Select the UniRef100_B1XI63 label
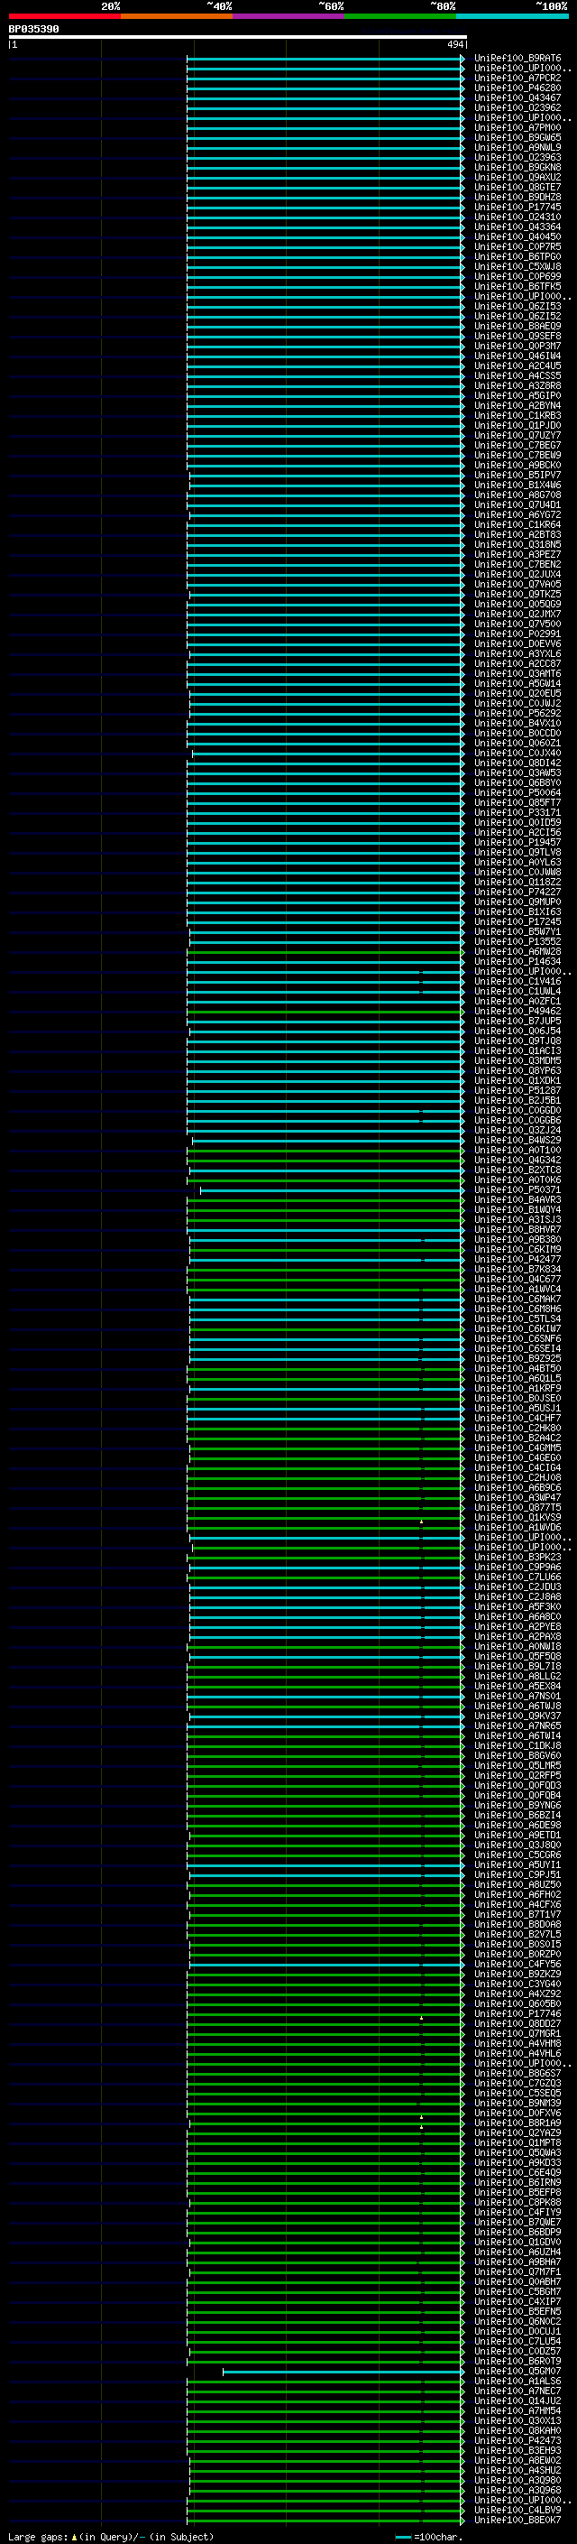577x2544 pixels. [x=517, y=912]
